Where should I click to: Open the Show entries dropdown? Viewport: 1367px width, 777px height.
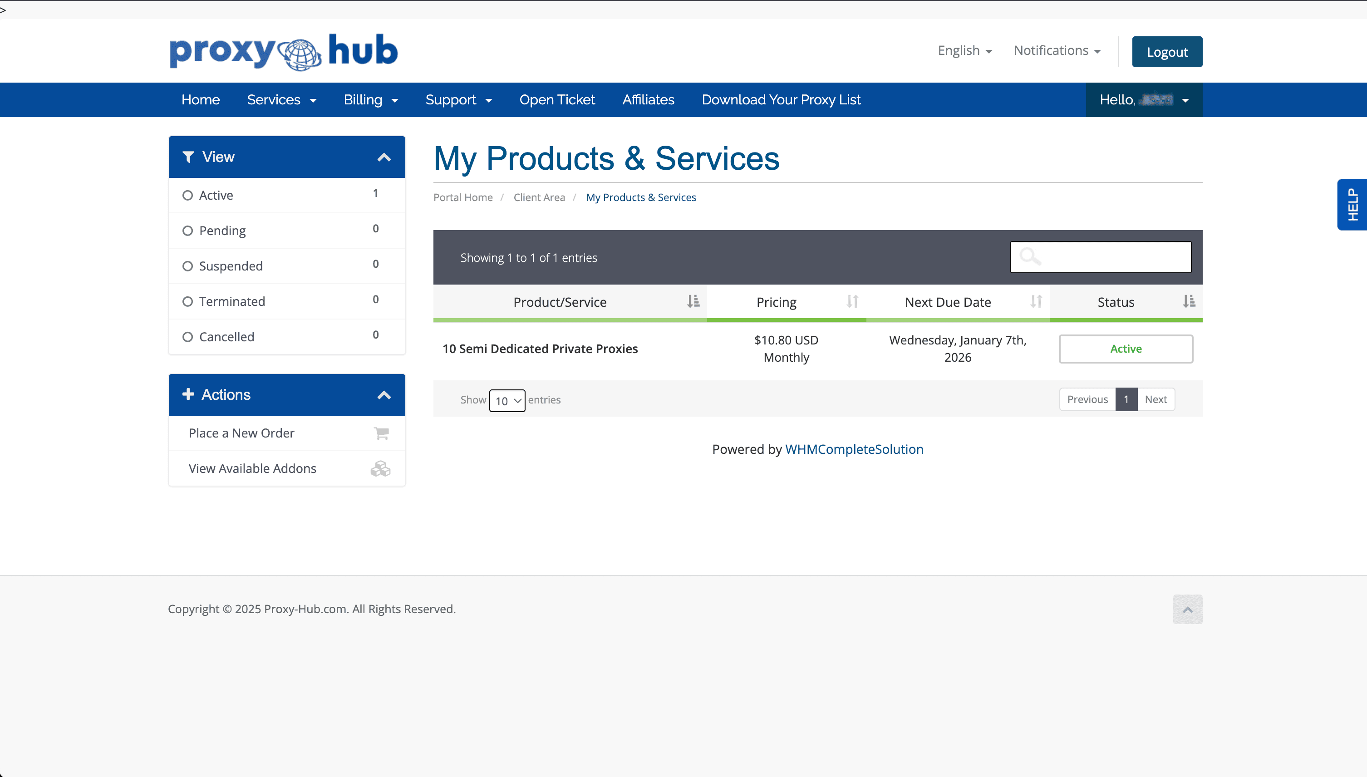(506, 400)
